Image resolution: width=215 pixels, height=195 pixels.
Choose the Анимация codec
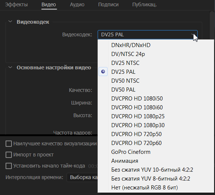point(156,161)
